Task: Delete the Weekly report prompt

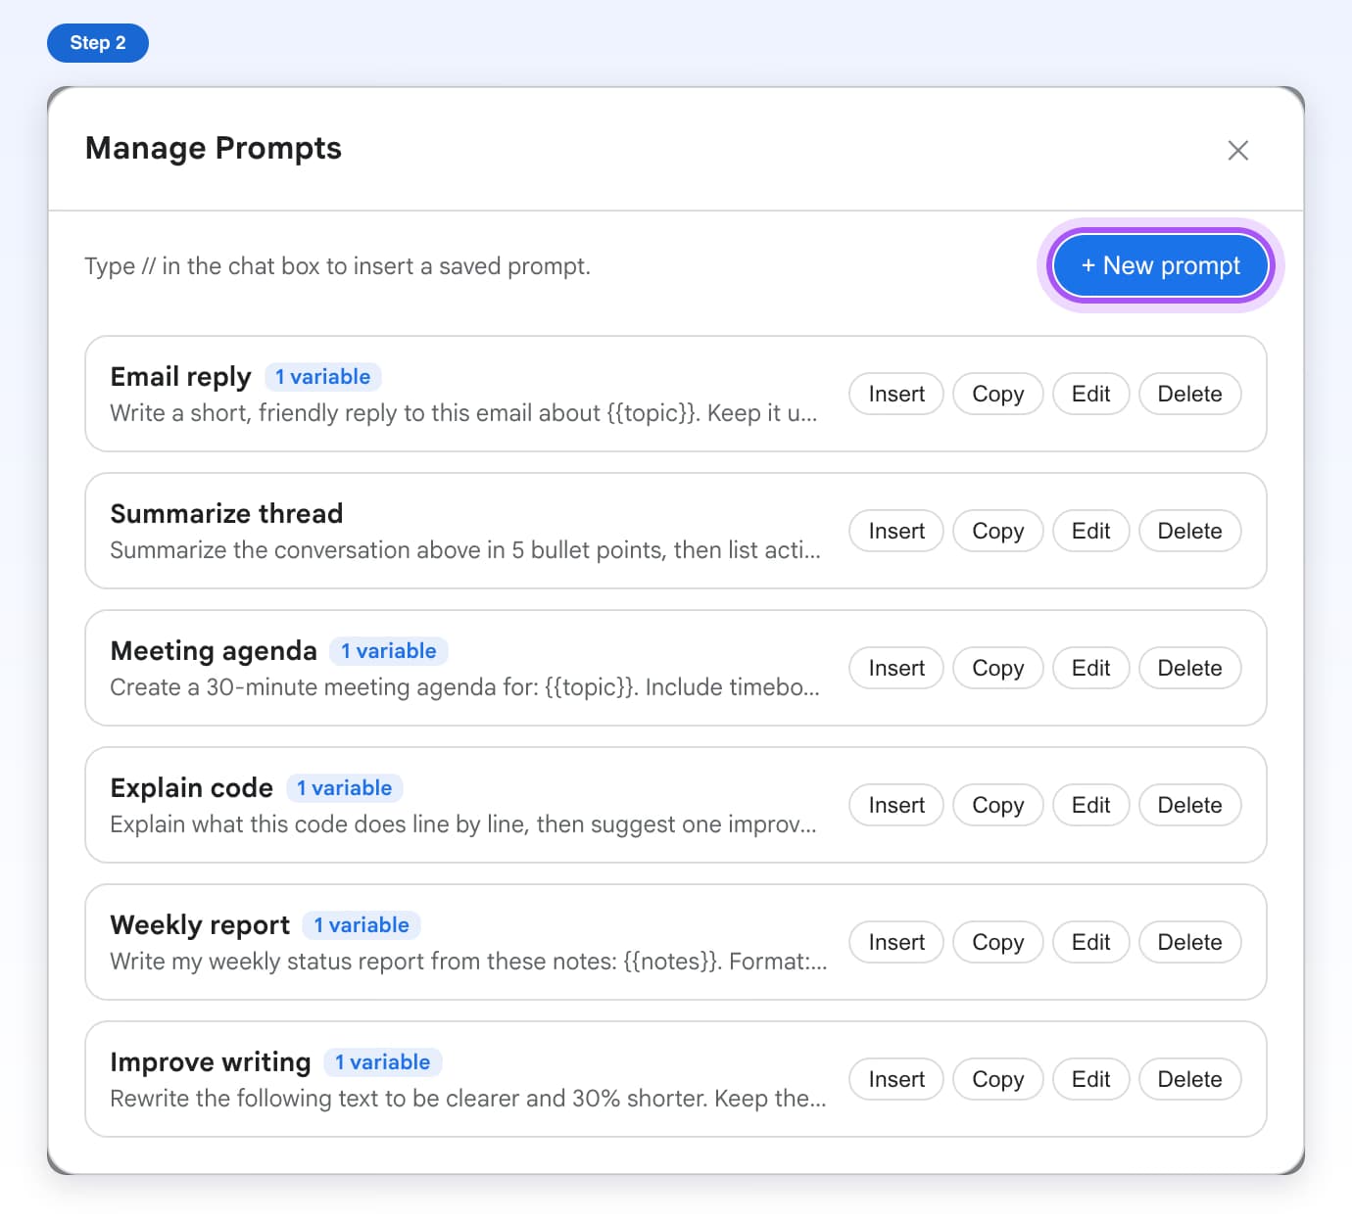Action: tap(1189, 942)
